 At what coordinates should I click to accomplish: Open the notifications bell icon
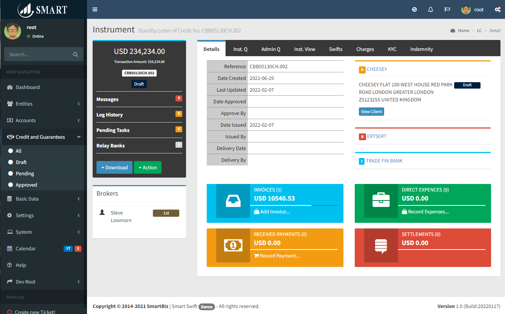pos(431,9)
